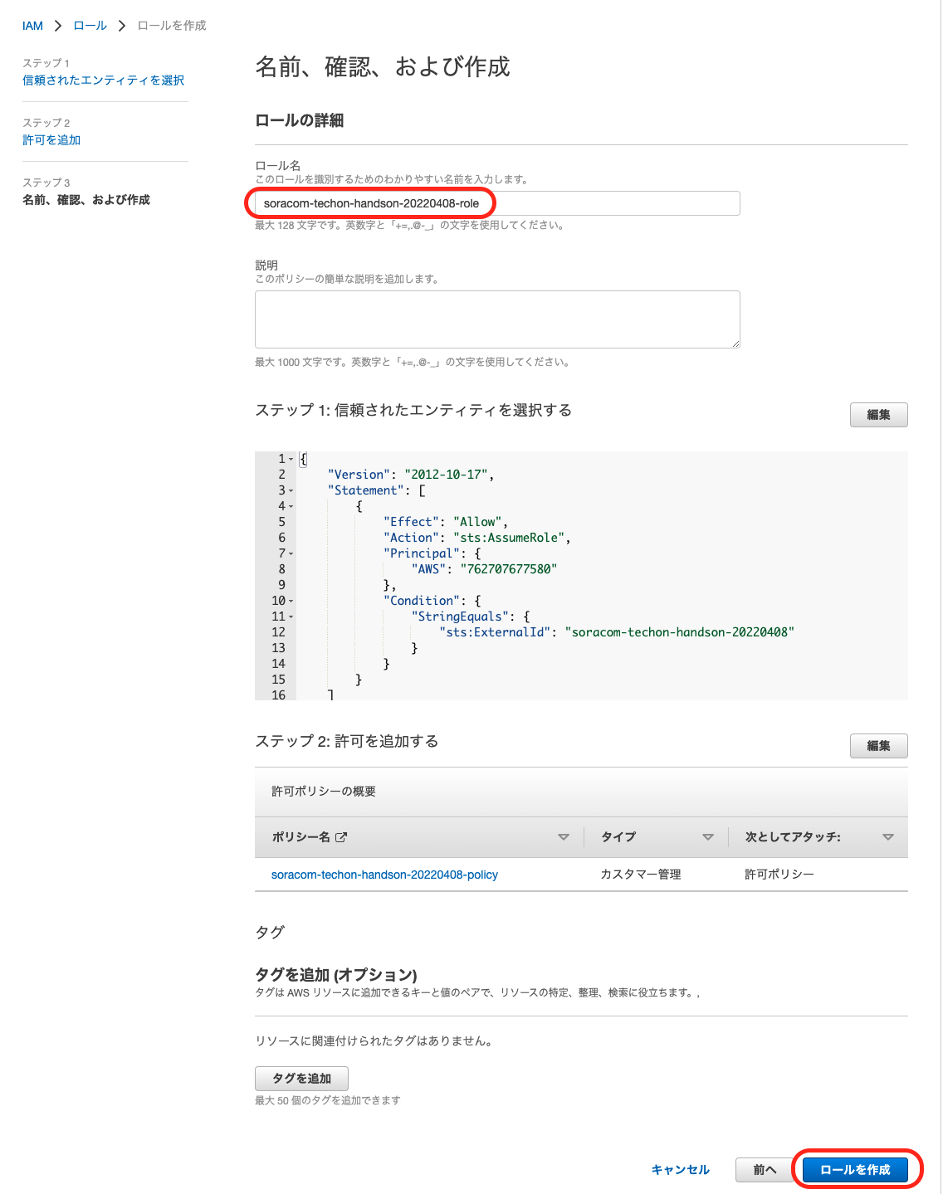
Task: Click タグを追加 button
Action: [x=301, y=1079]
